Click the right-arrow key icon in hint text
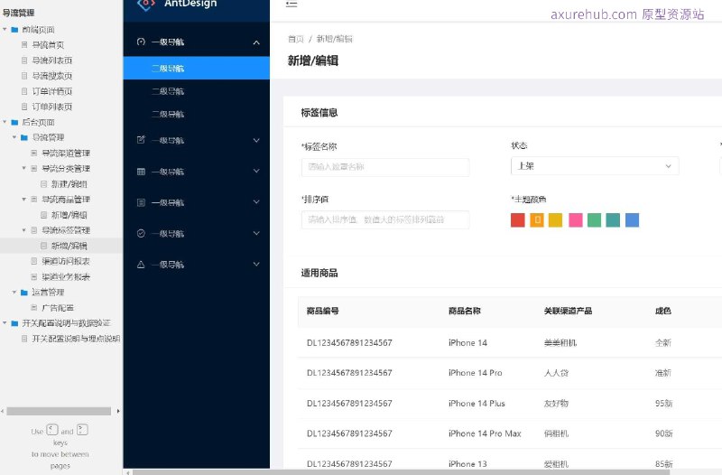The width and height of the screenshot is (722, 475). pyautogui.click(x=82, y=430)
